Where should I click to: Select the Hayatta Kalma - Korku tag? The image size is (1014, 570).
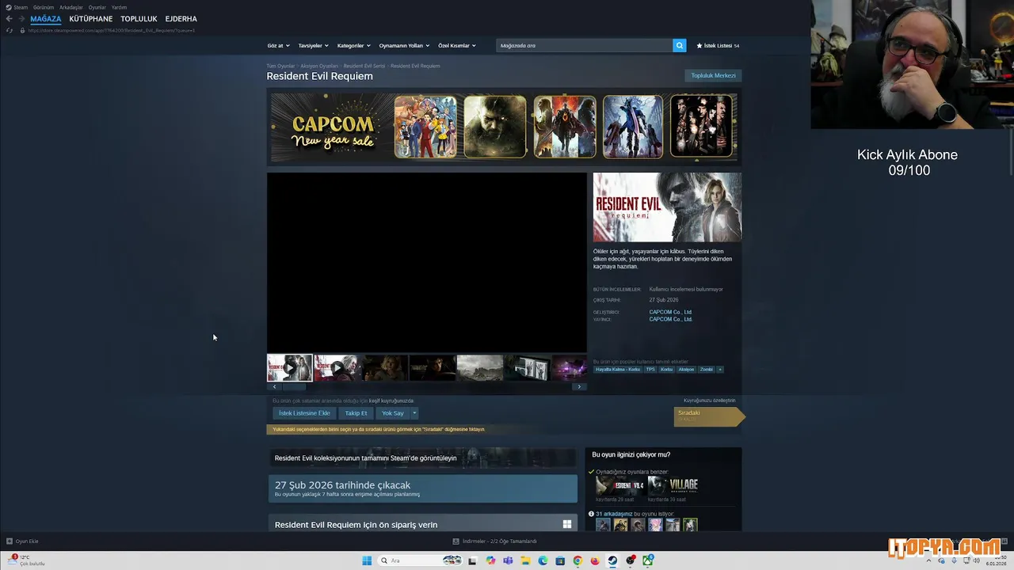pos(618,369)
